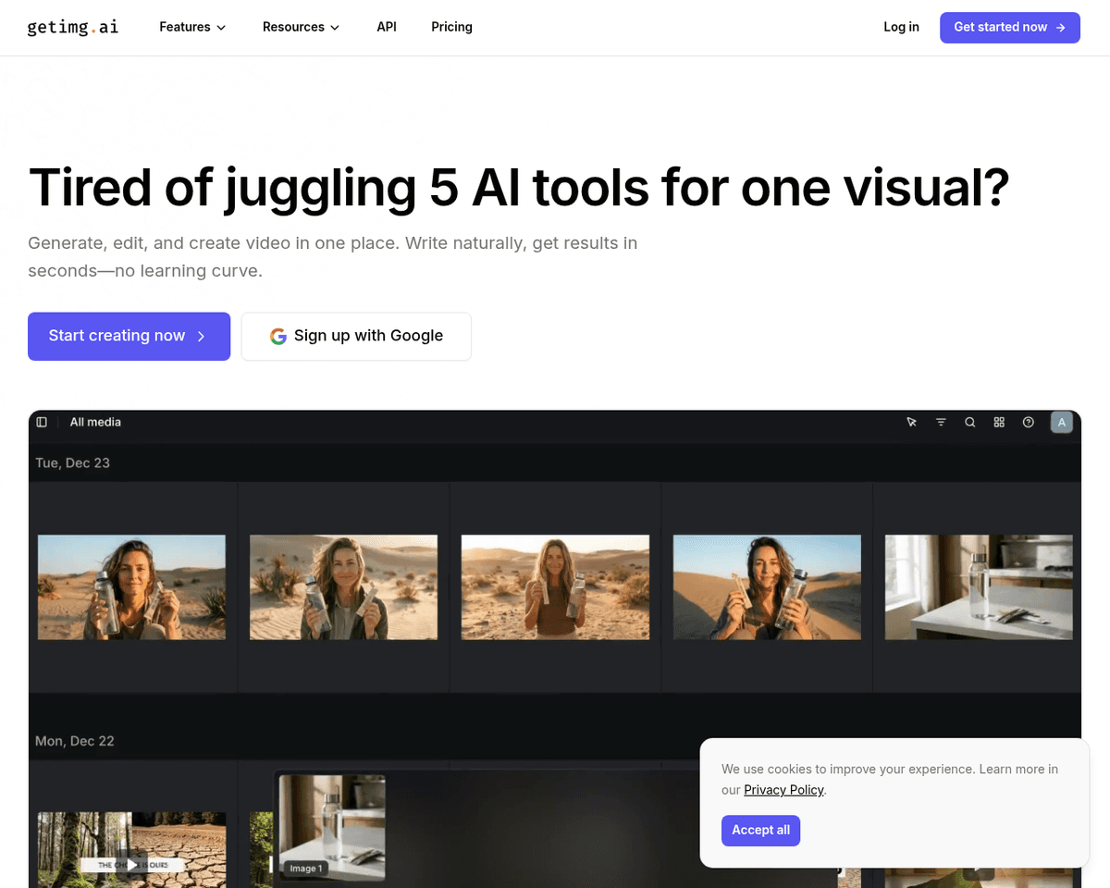Select the cursor pointer tool icon
Viewport: 1110px width, 888px height.
(911, 422)
